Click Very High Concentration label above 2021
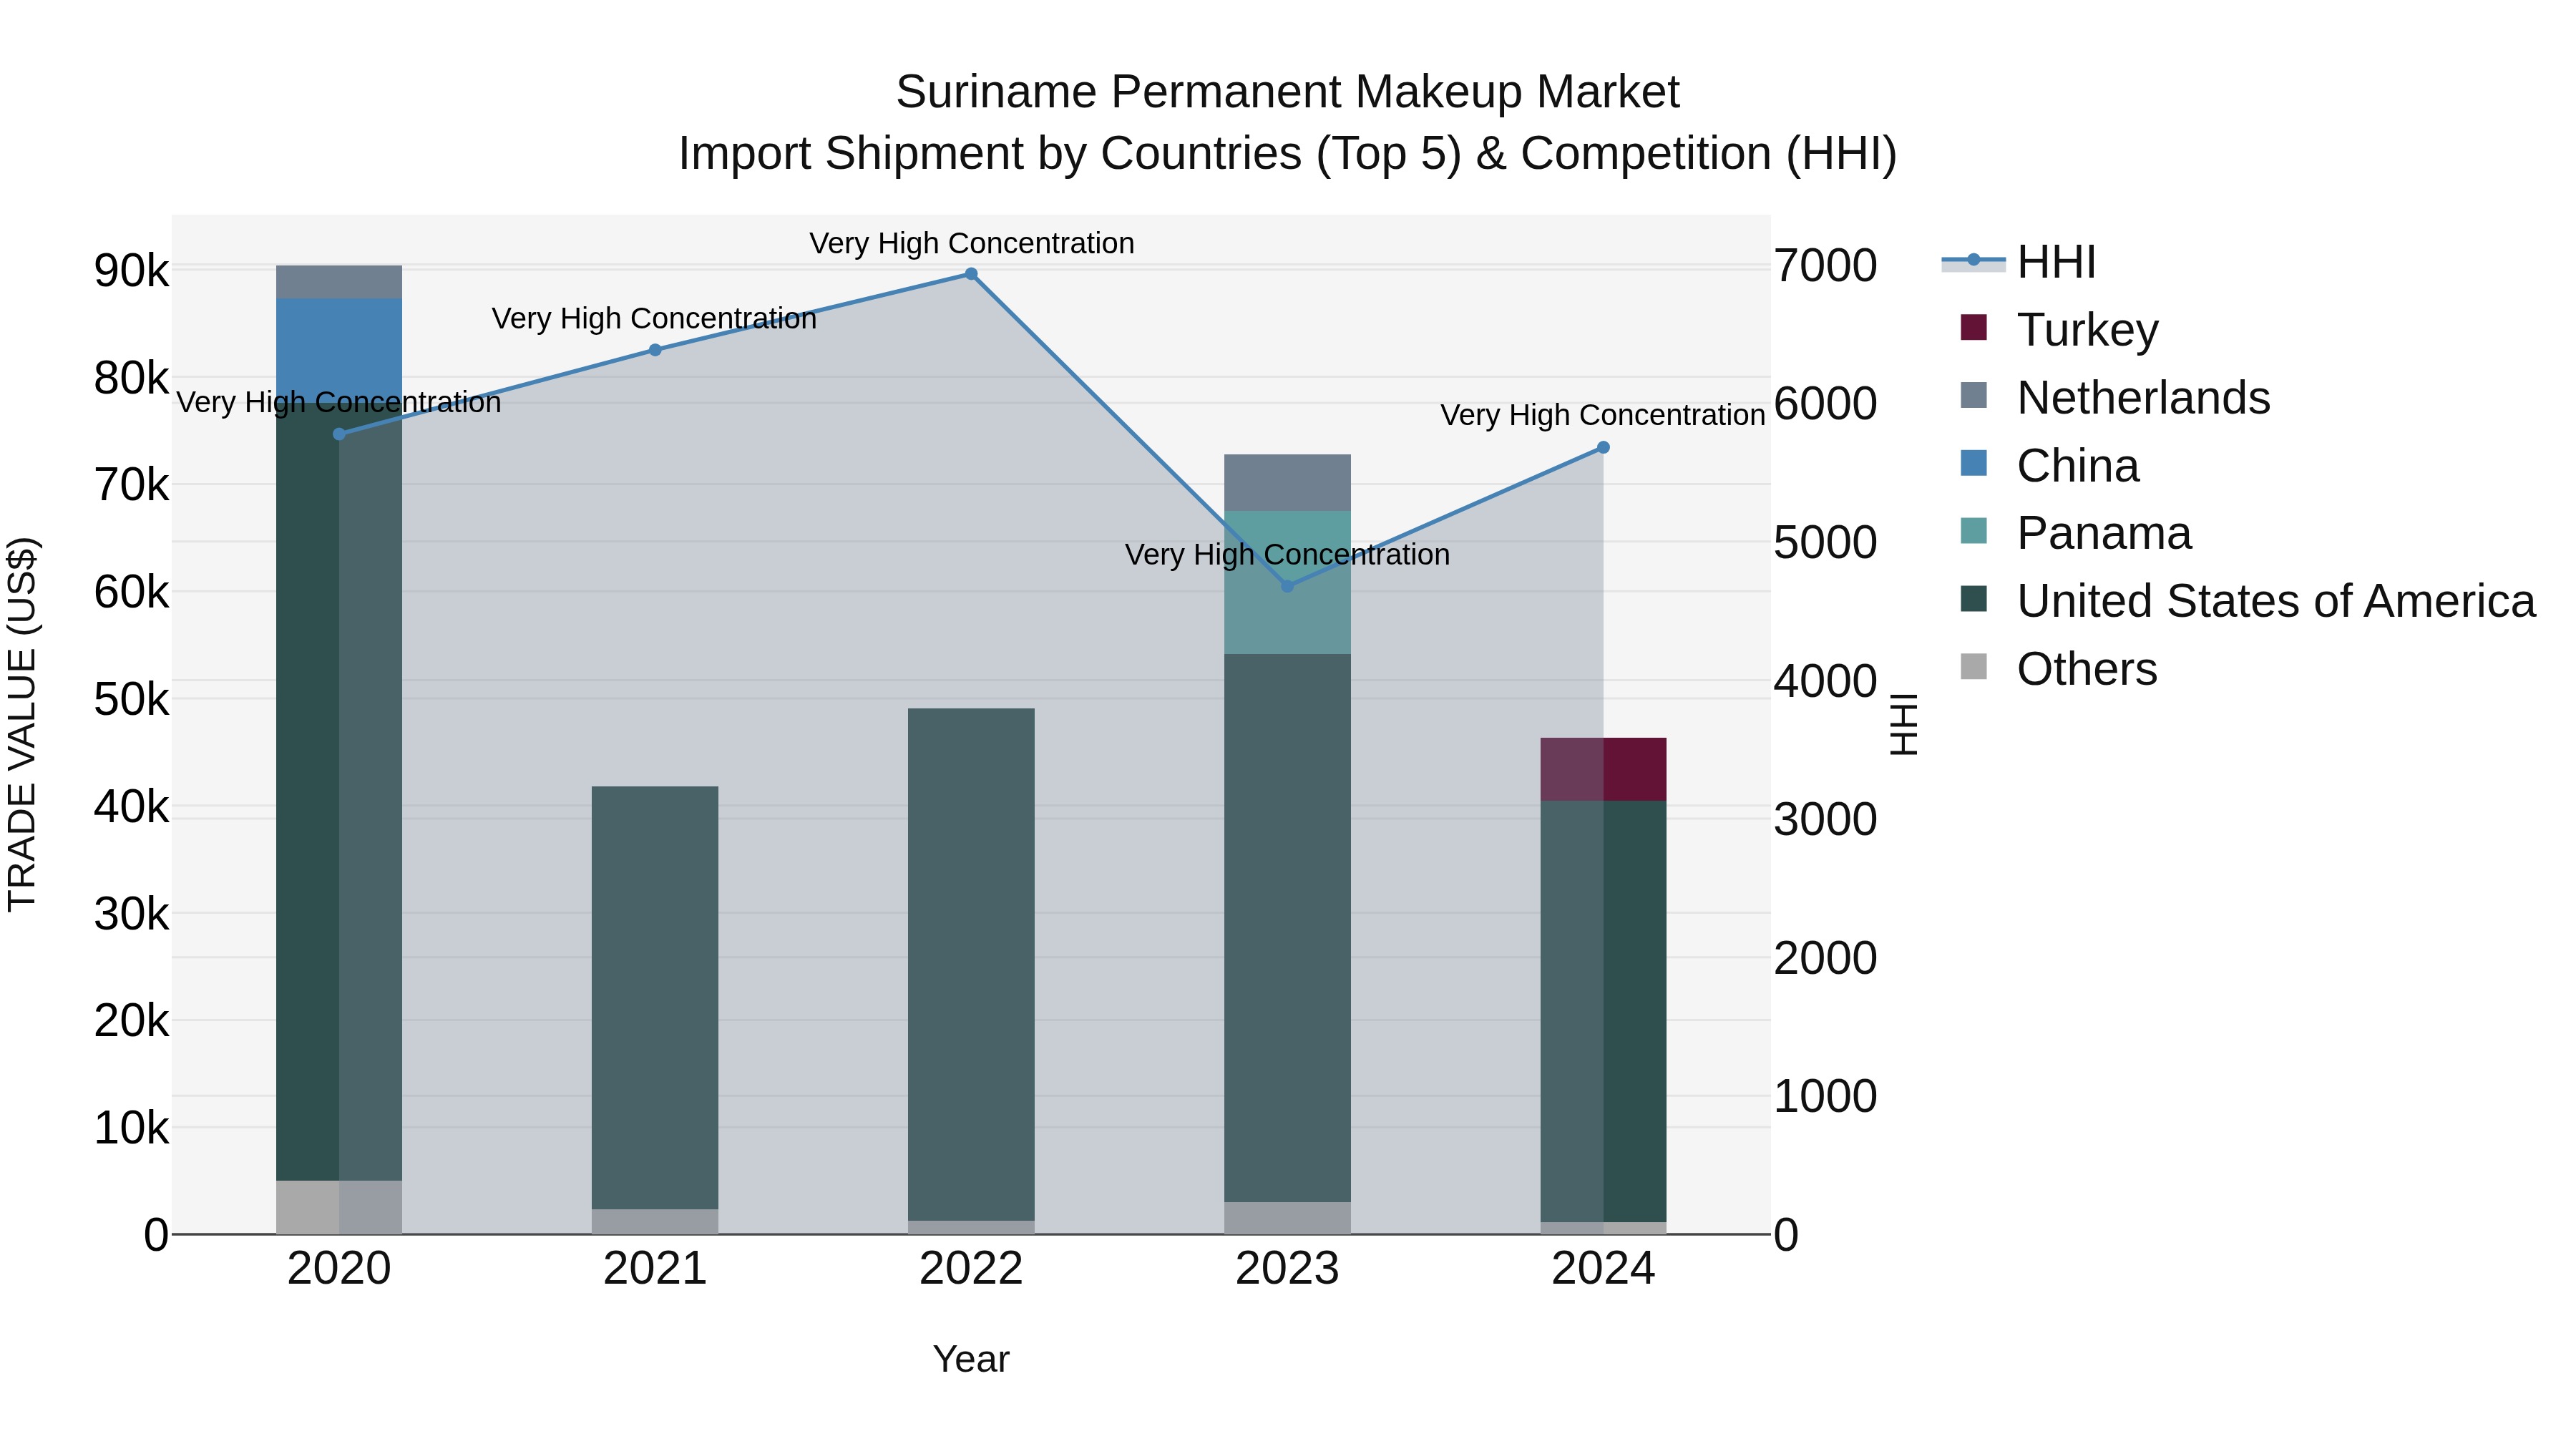The width and height of the screenshot is (2576, 1449). point(654,318)
